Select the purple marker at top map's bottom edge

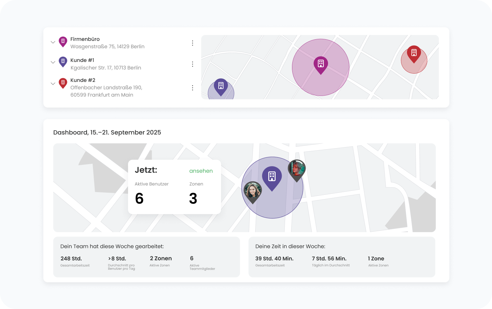point(221,86)
